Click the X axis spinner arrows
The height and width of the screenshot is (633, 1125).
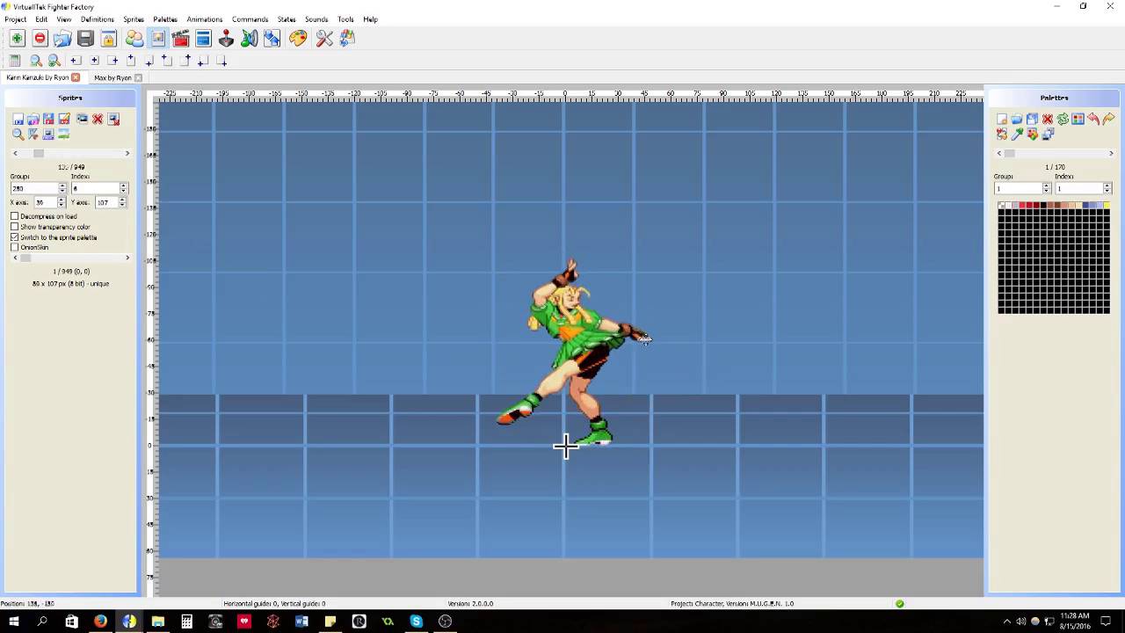(62, 202)
